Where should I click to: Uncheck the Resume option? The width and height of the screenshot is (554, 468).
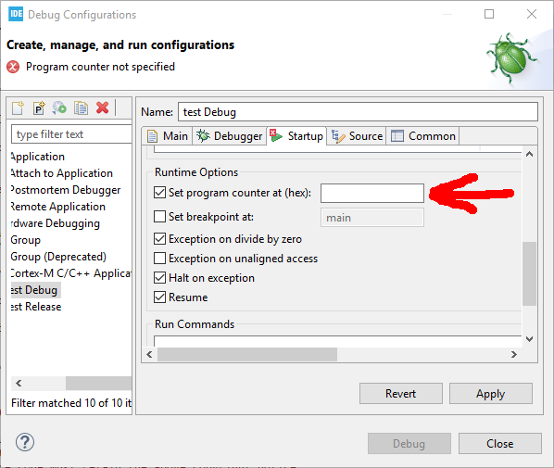click(159, 297)
